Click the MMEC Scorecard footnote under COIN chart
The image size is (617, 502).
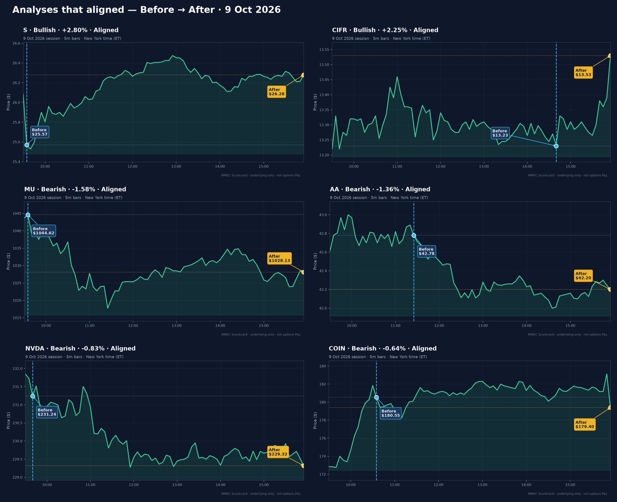568,494
